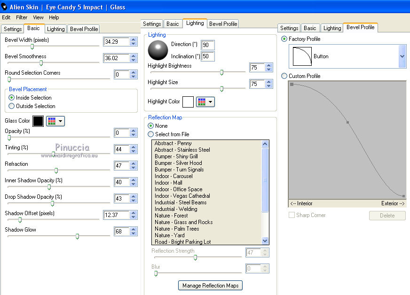Enable Select from File reflection map option
Screen dimensions: 410x295
point(151,134)
